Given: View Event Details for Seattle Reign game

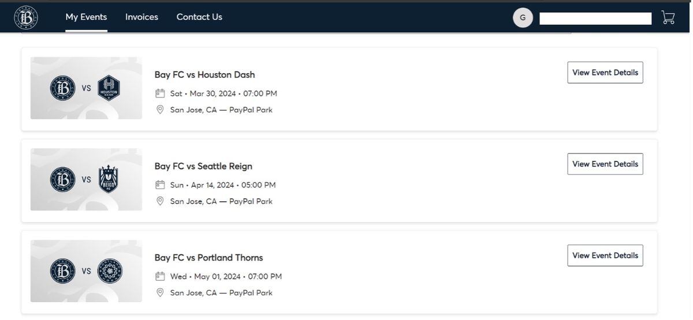Looking at the screenshot, I should (x=605, y=164).
